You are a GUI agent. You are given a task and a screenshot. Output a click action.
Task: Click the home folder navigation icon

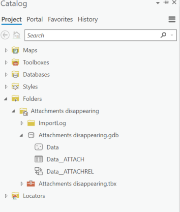pos(17,35)
